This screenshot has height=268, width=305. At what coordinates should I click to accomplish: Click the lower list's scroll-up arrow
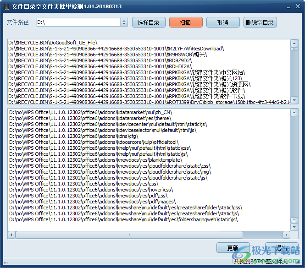tap(294, 112)
